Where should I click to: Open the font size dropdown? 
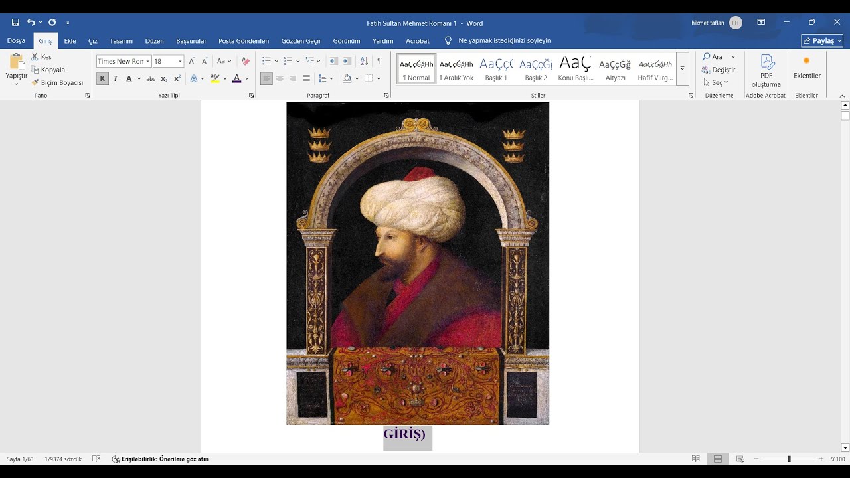click(180, 61)
